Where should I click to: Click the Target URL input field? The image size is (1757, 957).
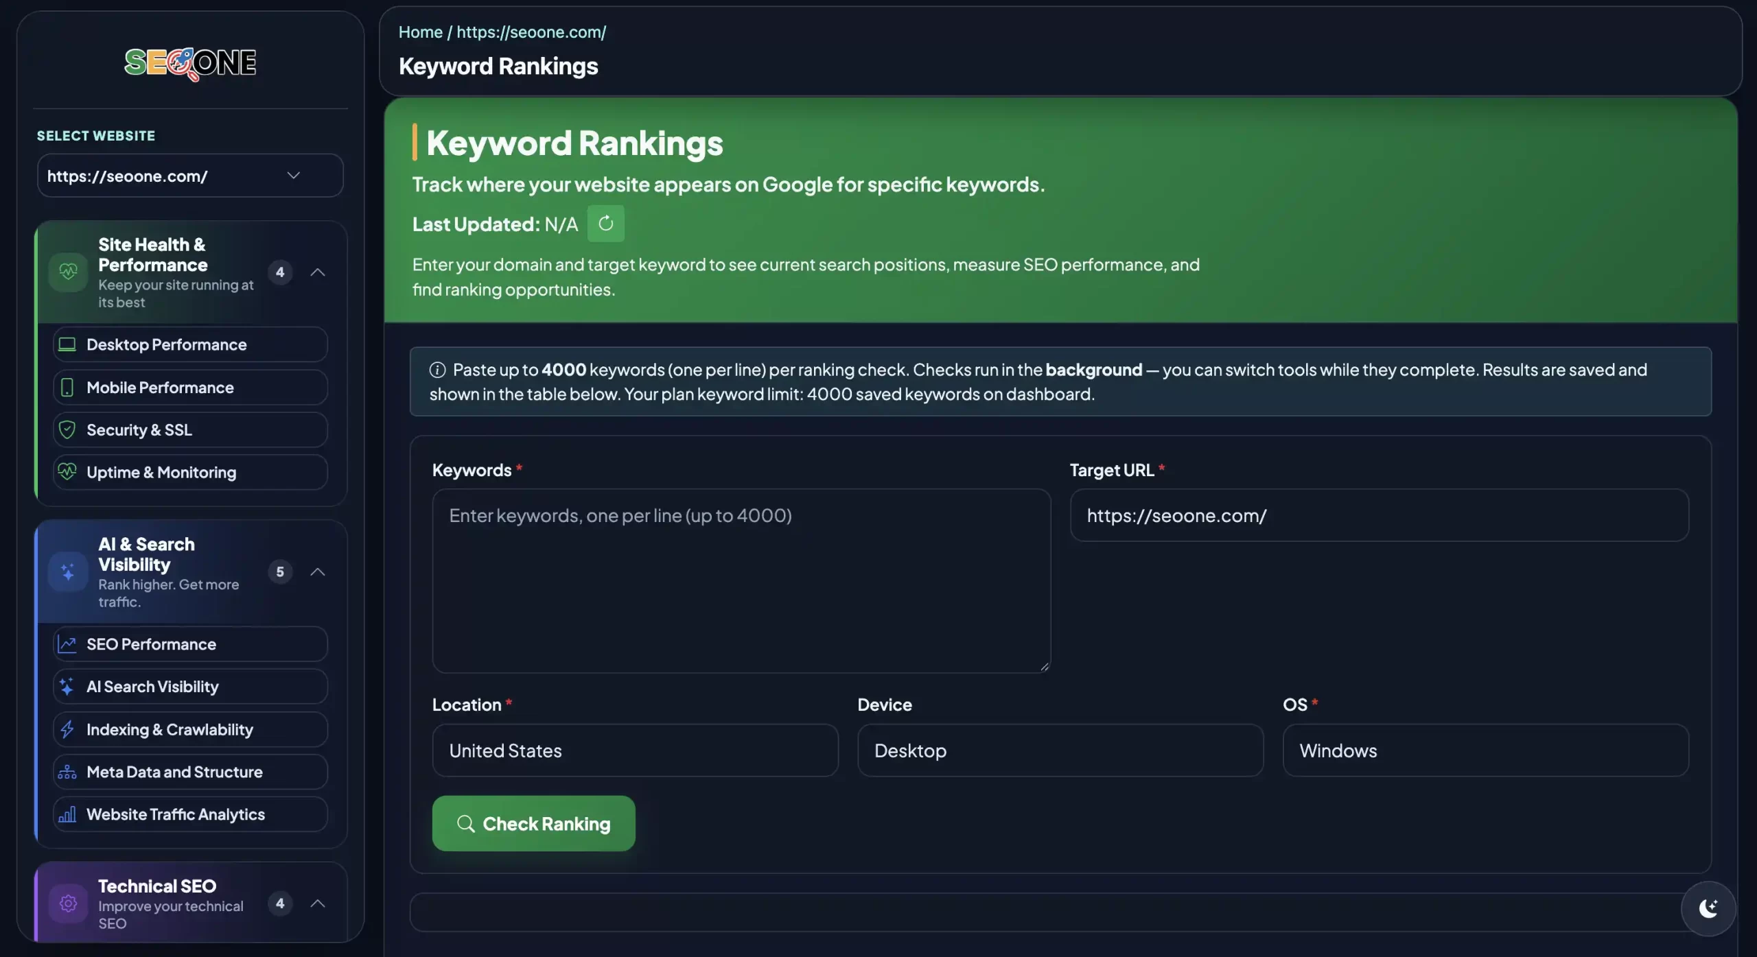(1380, 515)
